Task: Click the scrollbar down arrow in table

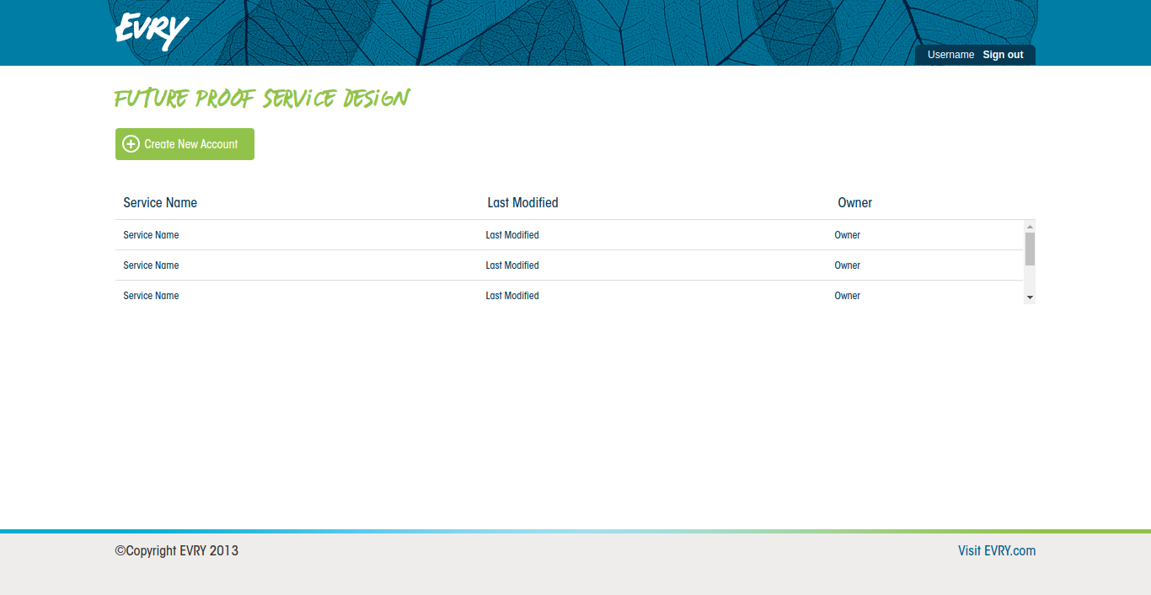Action: (x=1030, y=297)
